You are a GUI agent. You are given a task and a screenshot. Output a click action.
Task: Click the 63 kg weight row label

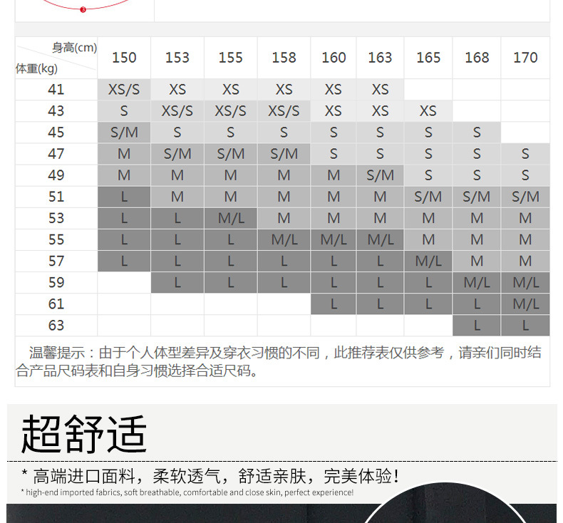pyautogui.click(x=56, y=325)
